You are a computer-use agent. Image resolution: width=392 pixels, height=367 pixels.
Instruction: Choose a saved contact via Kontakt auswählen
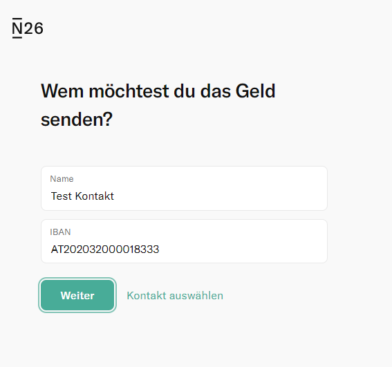(175, 296)
